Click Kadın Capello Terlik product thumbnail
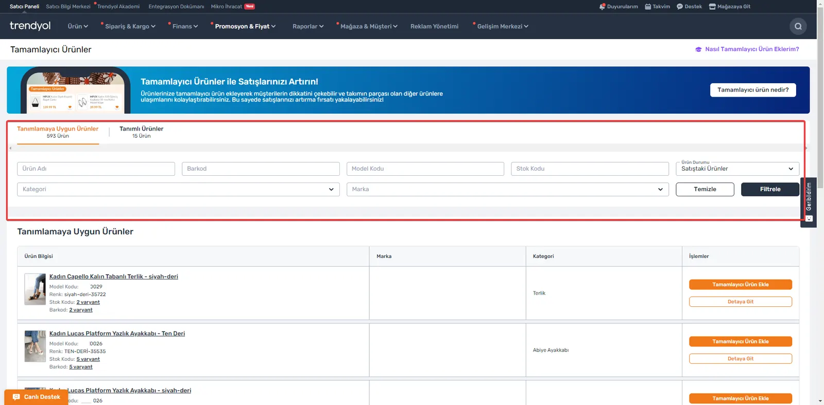824x405 pixels. [x=35, y=289]
